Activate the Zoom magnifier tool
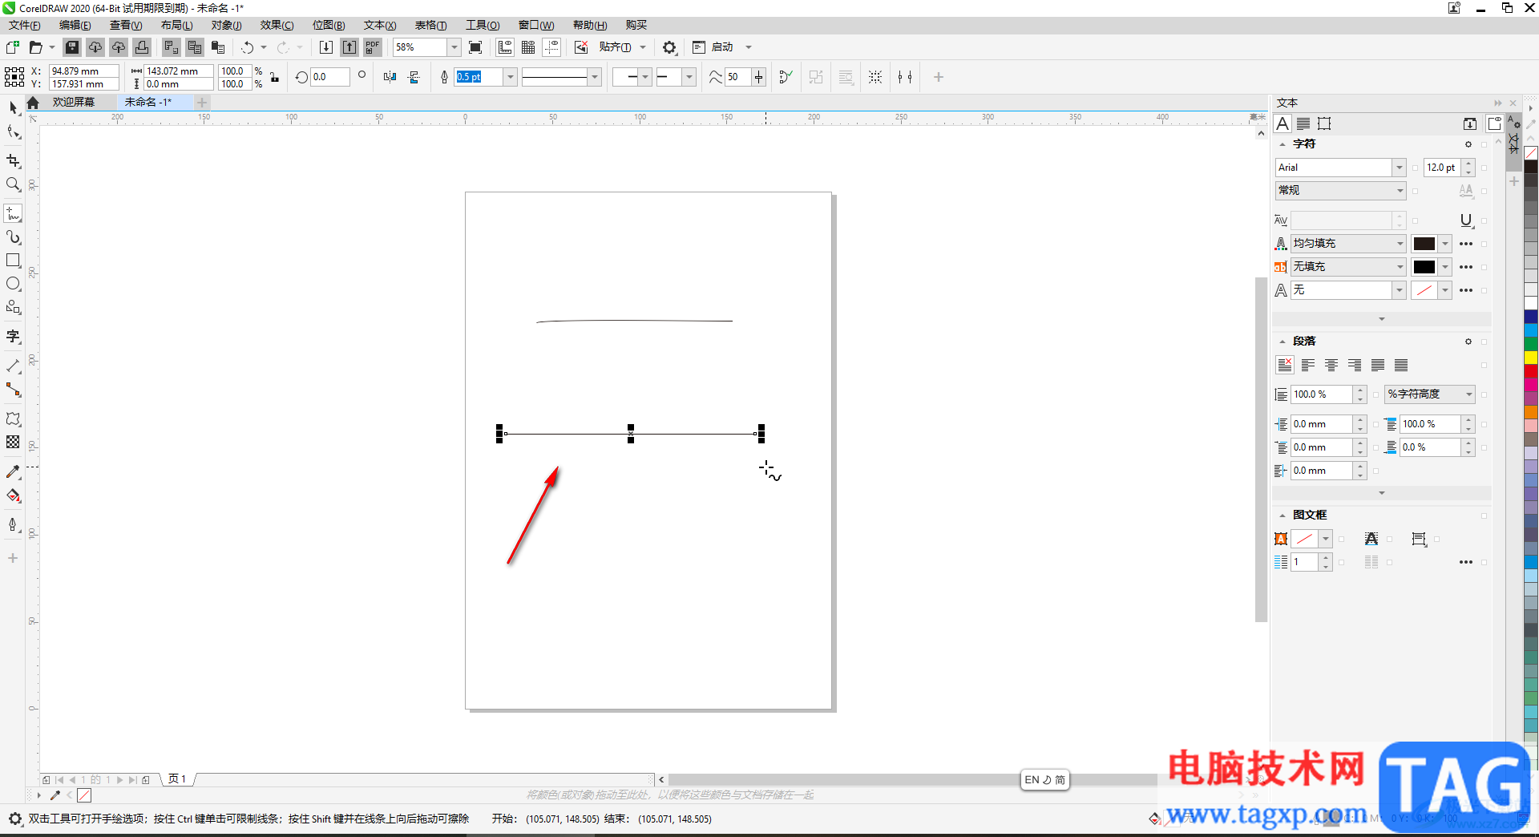This screenshot has width=1539, height=837. point(13,184)
